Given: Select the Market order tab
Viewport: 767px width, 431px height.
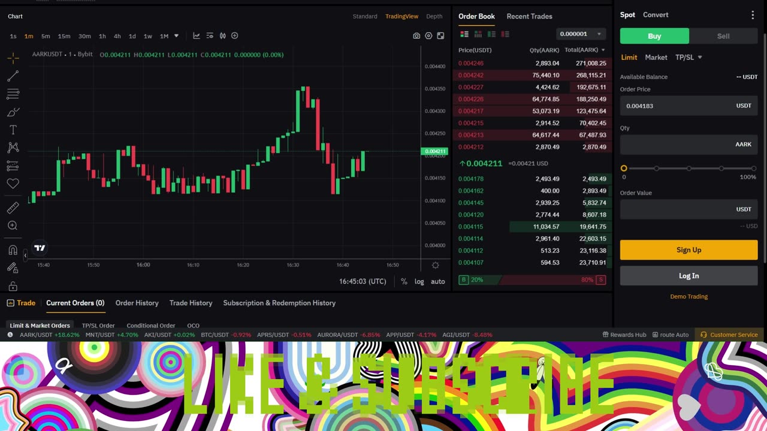Looking at the screenshot, I should [656, 57].
